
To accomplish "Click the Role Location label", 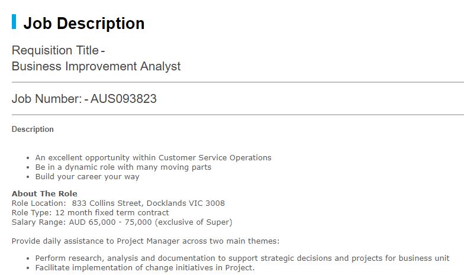I will 39,203.
